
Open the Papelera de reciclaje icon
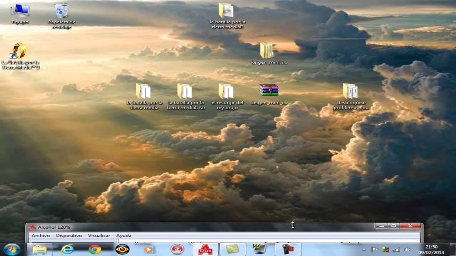click(62, 16)
